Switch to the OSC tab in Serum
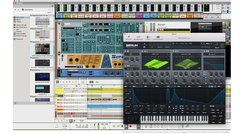 [144, 46]
